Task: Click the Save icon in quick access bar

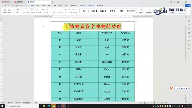Action: 9,5
